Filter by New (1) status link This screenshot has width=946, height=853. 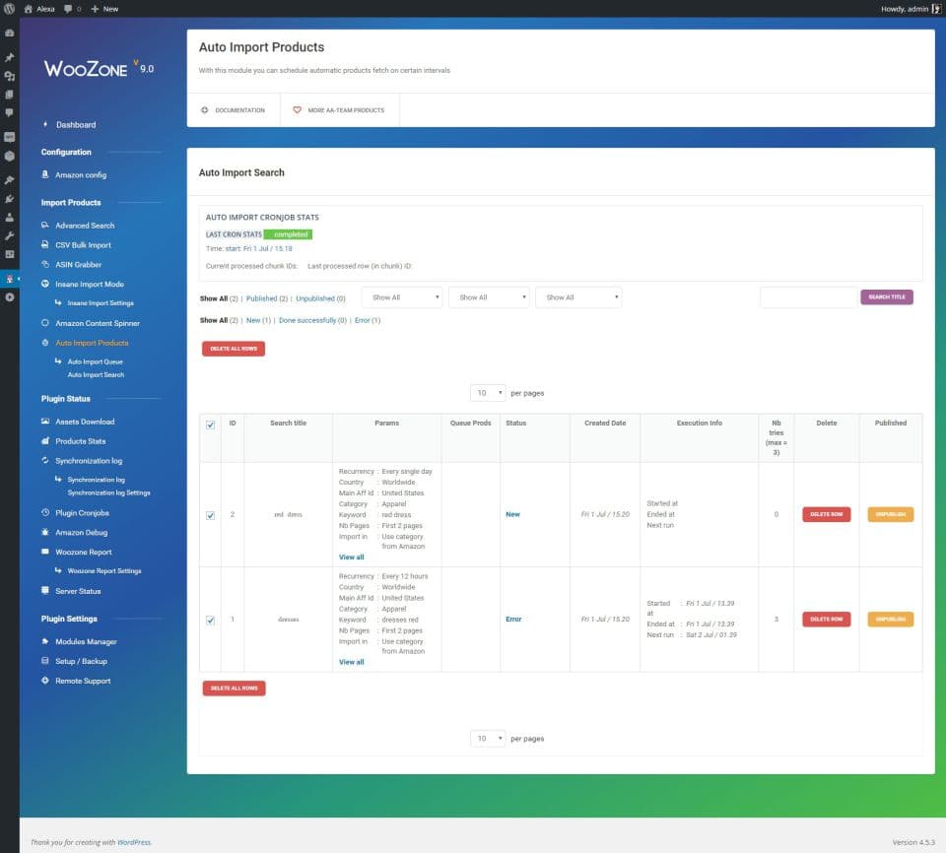[x=258, y=320]
